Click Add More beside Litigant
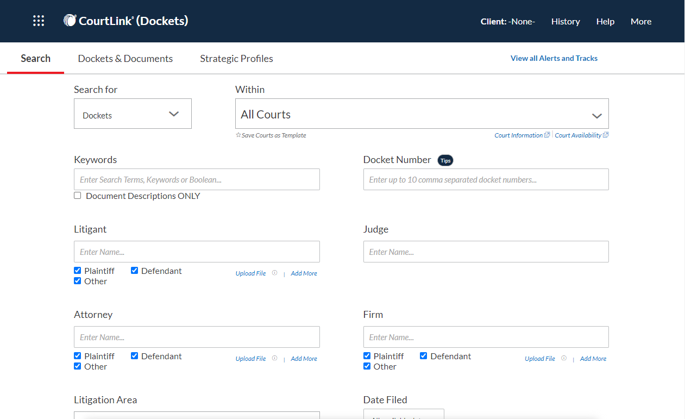 [304, 273]
